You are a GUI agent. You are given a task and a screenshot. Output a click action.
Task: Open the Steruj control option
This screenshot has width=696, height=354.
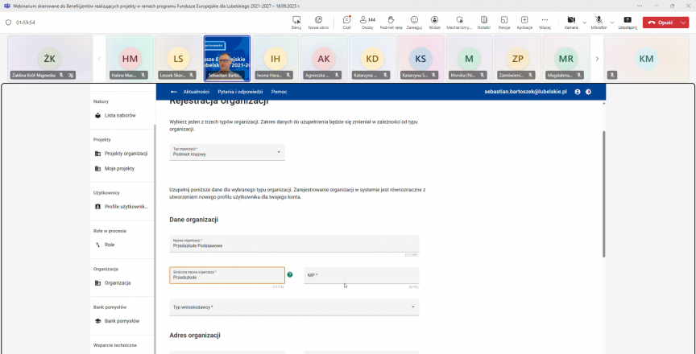[296, 23]
